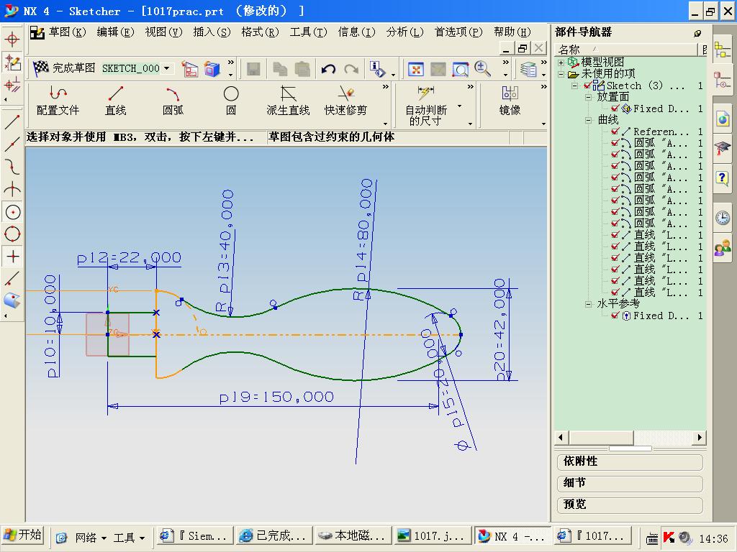The height and width of the screenshot is (552, 737).
Task: Select the 快速修剪 Quick Trim tool
Action: coord(345,101)
